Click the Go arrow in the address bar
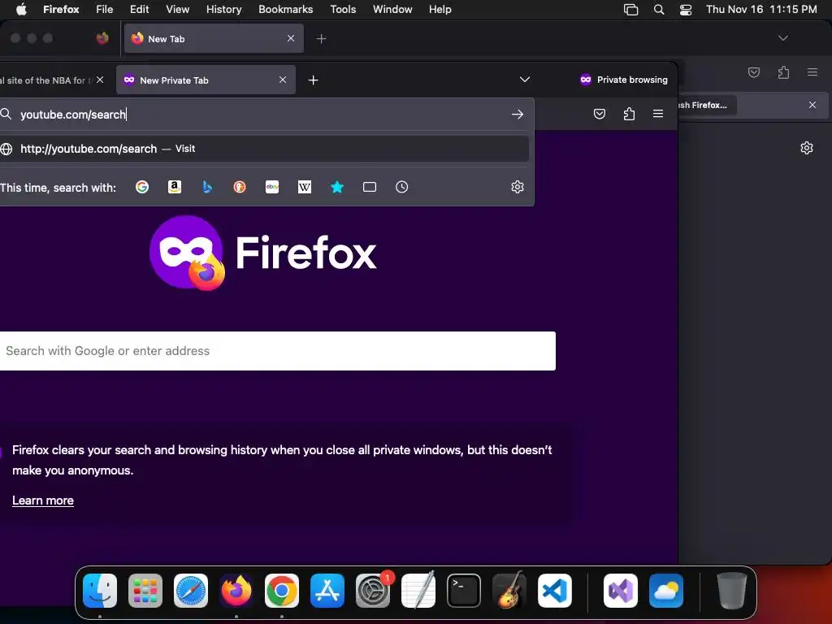The height and width of the screenshot is (624, 832). pos(518,114)
